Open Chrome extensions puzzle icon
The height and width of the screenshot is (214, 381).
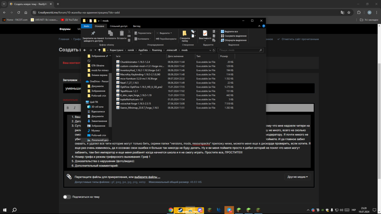point(359,13)
